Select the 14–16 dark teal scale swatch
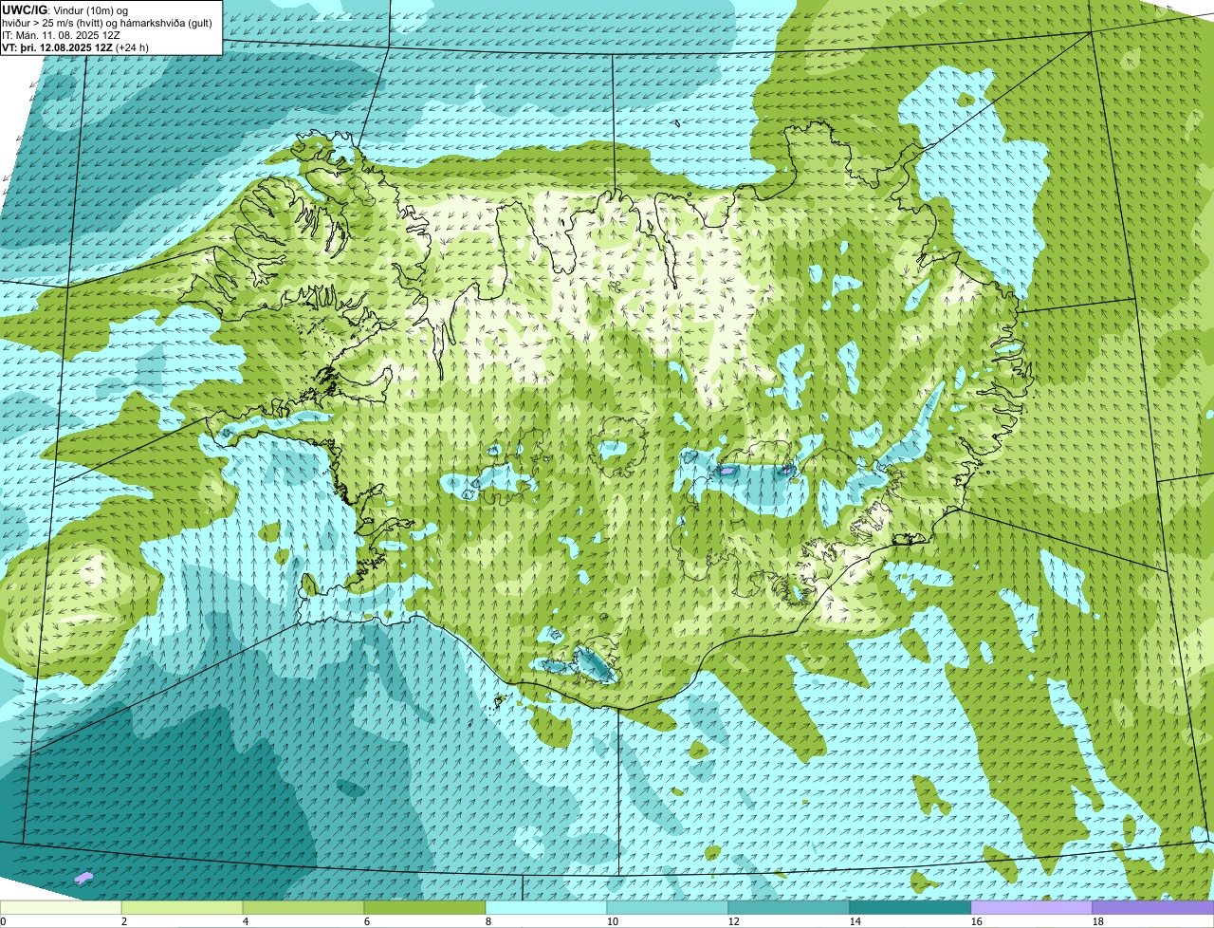Image resolution: width=1214 pixels, height=928 pixels. [x=910, y=907]
